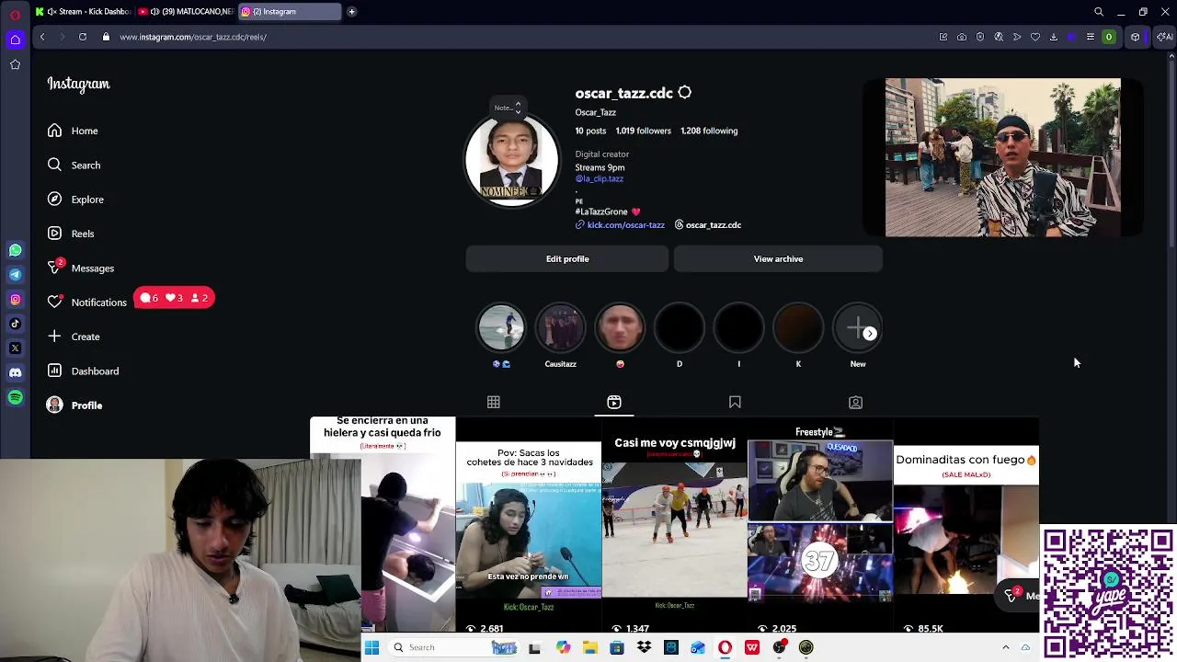The width and height of the screenshot is (1177, 662).
Task: Click the address bar URL
Action: (193, 37)
